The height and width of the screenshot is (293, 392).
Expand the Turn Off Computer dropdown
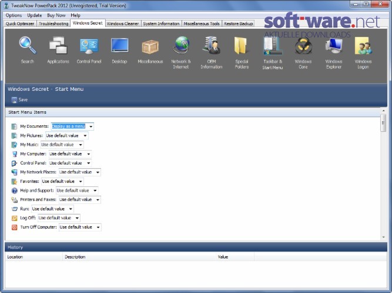[x=98, y=227]
